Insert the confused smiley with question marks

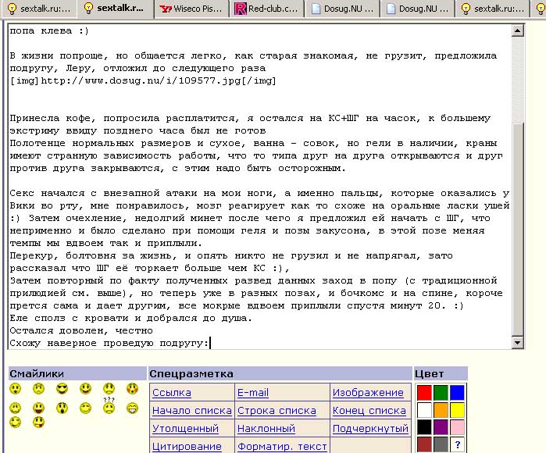coord(109,407)
